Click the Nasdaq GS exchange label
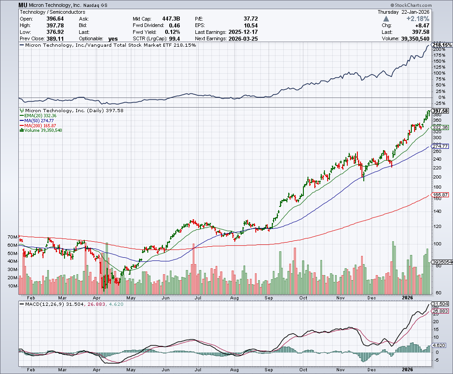Screen dimensions: 453x374 tap(95, 5)
